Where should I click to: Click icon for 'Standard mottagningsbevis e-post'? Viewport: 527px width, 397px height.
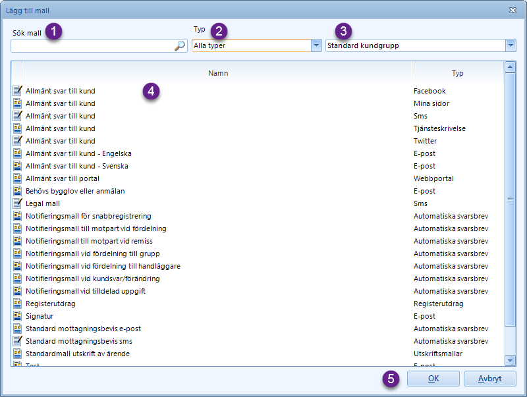click(x=18, y=328)
